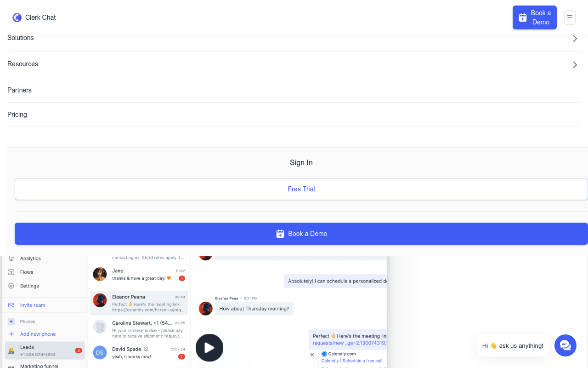Click the plus icon next to Add new phone

coord(11,334)
